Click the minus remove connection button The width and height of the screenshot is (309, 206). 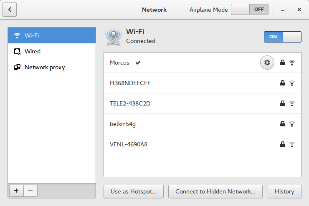(x=30, y=191)
